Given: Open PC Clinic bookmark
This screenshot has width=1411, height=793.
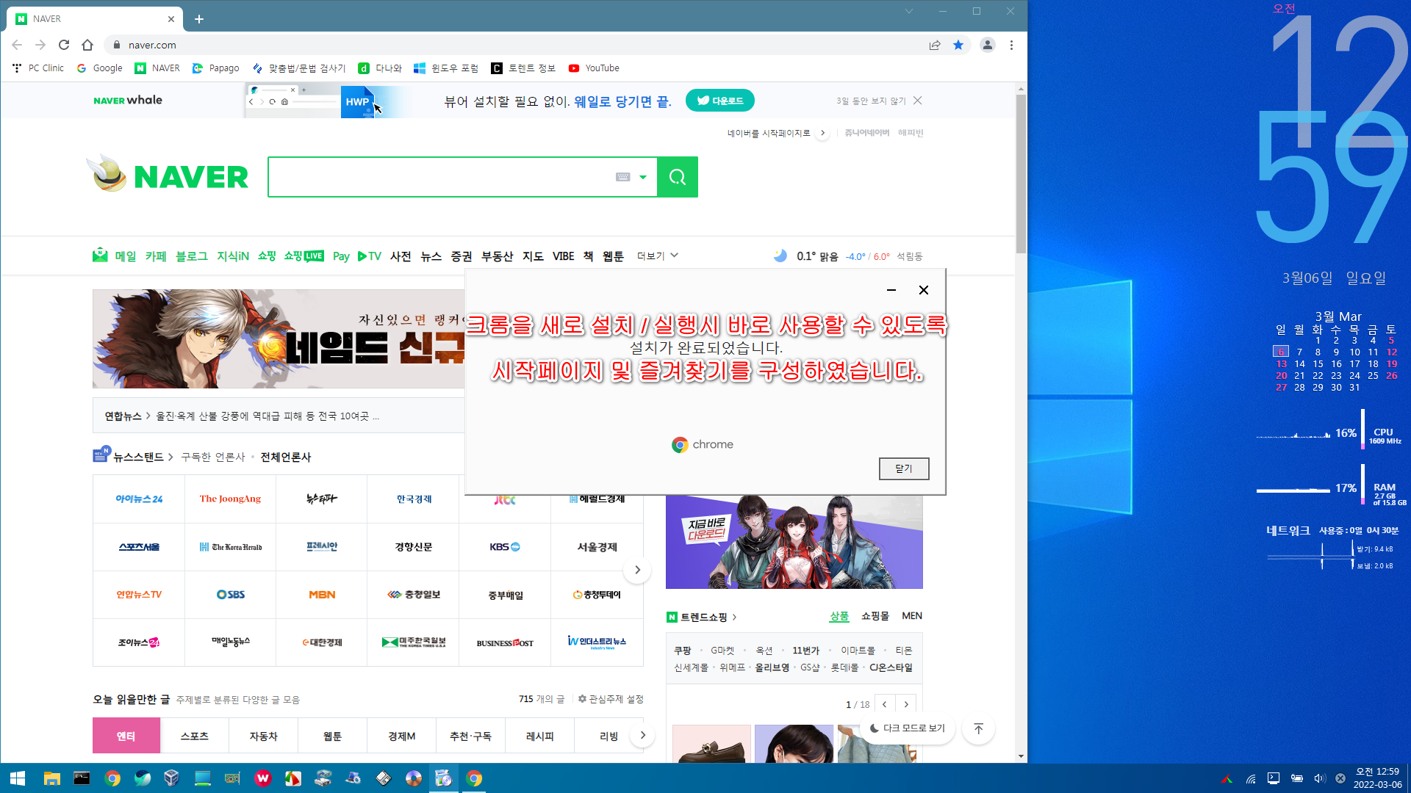Looking at the screenshot, I should pos(38,68).
